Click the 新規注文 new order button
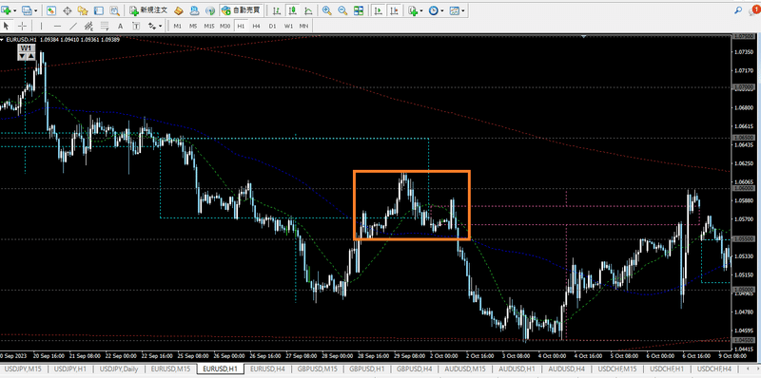 149,10
